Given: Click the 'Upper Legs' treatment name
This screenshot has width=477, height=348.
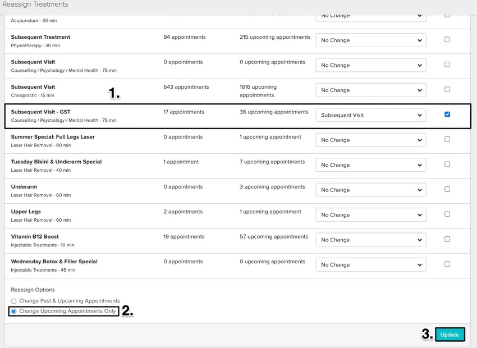Looking at the screenshot, I should coord(26,212).
